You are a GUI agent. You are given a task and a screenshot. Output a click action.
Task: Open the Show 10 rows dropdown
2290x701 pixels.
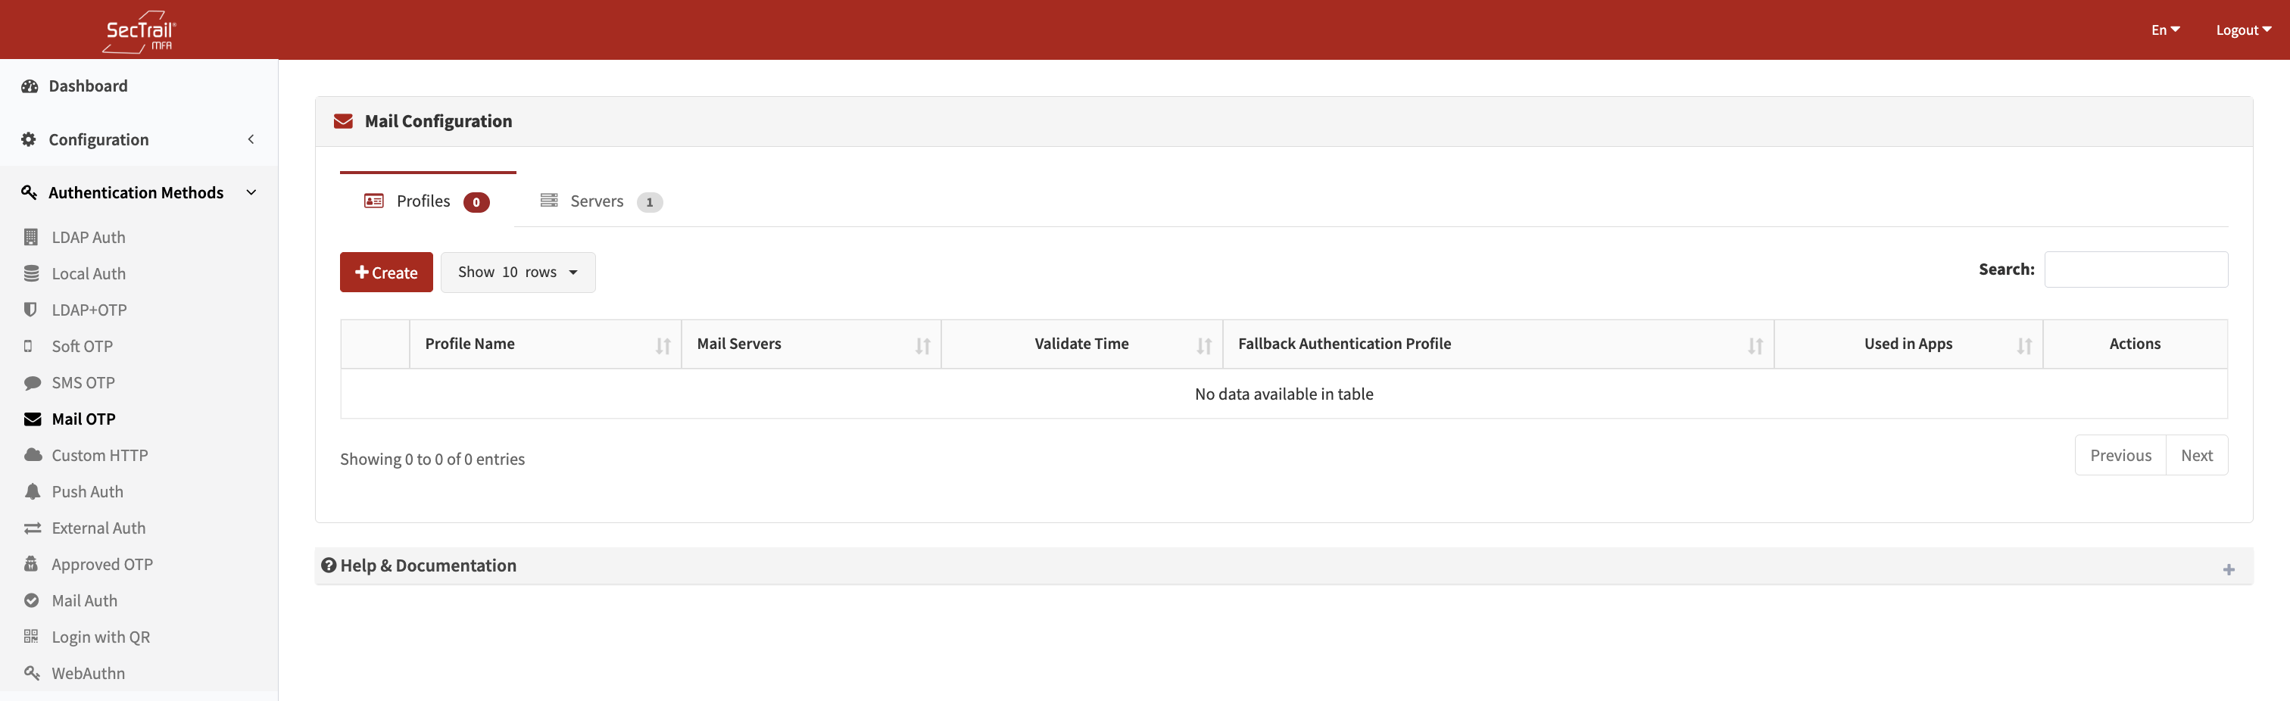[517, 272]
